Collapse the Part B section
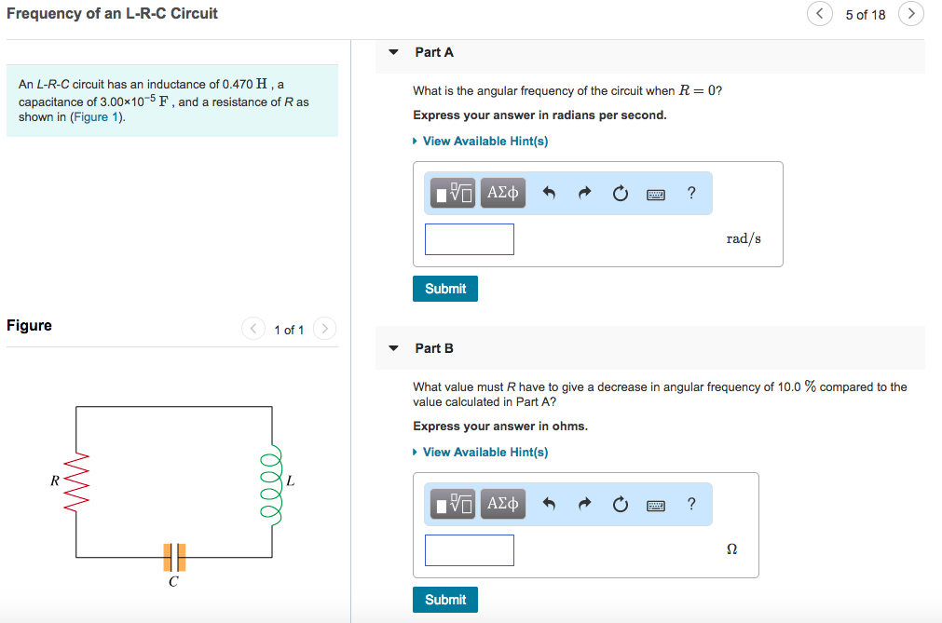The width and height of the screenshot is (942, 623). [x=393, y=348]
